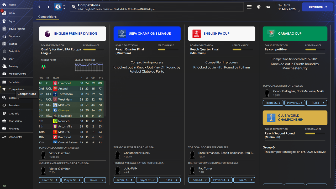Viewport: 336px width, 189px height.
Task: Go forward with the right arrow
Action: 48,7
